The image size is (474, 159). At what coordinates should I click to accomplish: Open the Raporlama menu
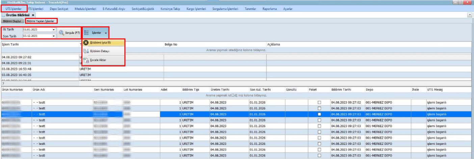tap(269, 8)
